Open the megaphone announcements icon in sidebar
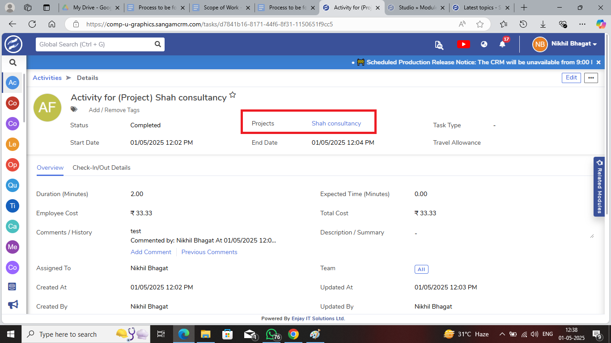 (13, 305)
